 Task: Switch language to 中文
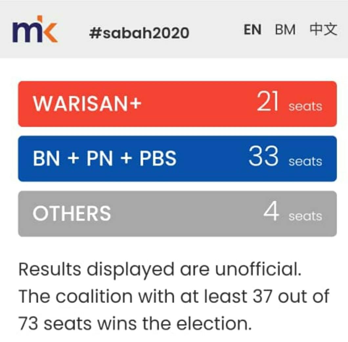tap(324, 29)
